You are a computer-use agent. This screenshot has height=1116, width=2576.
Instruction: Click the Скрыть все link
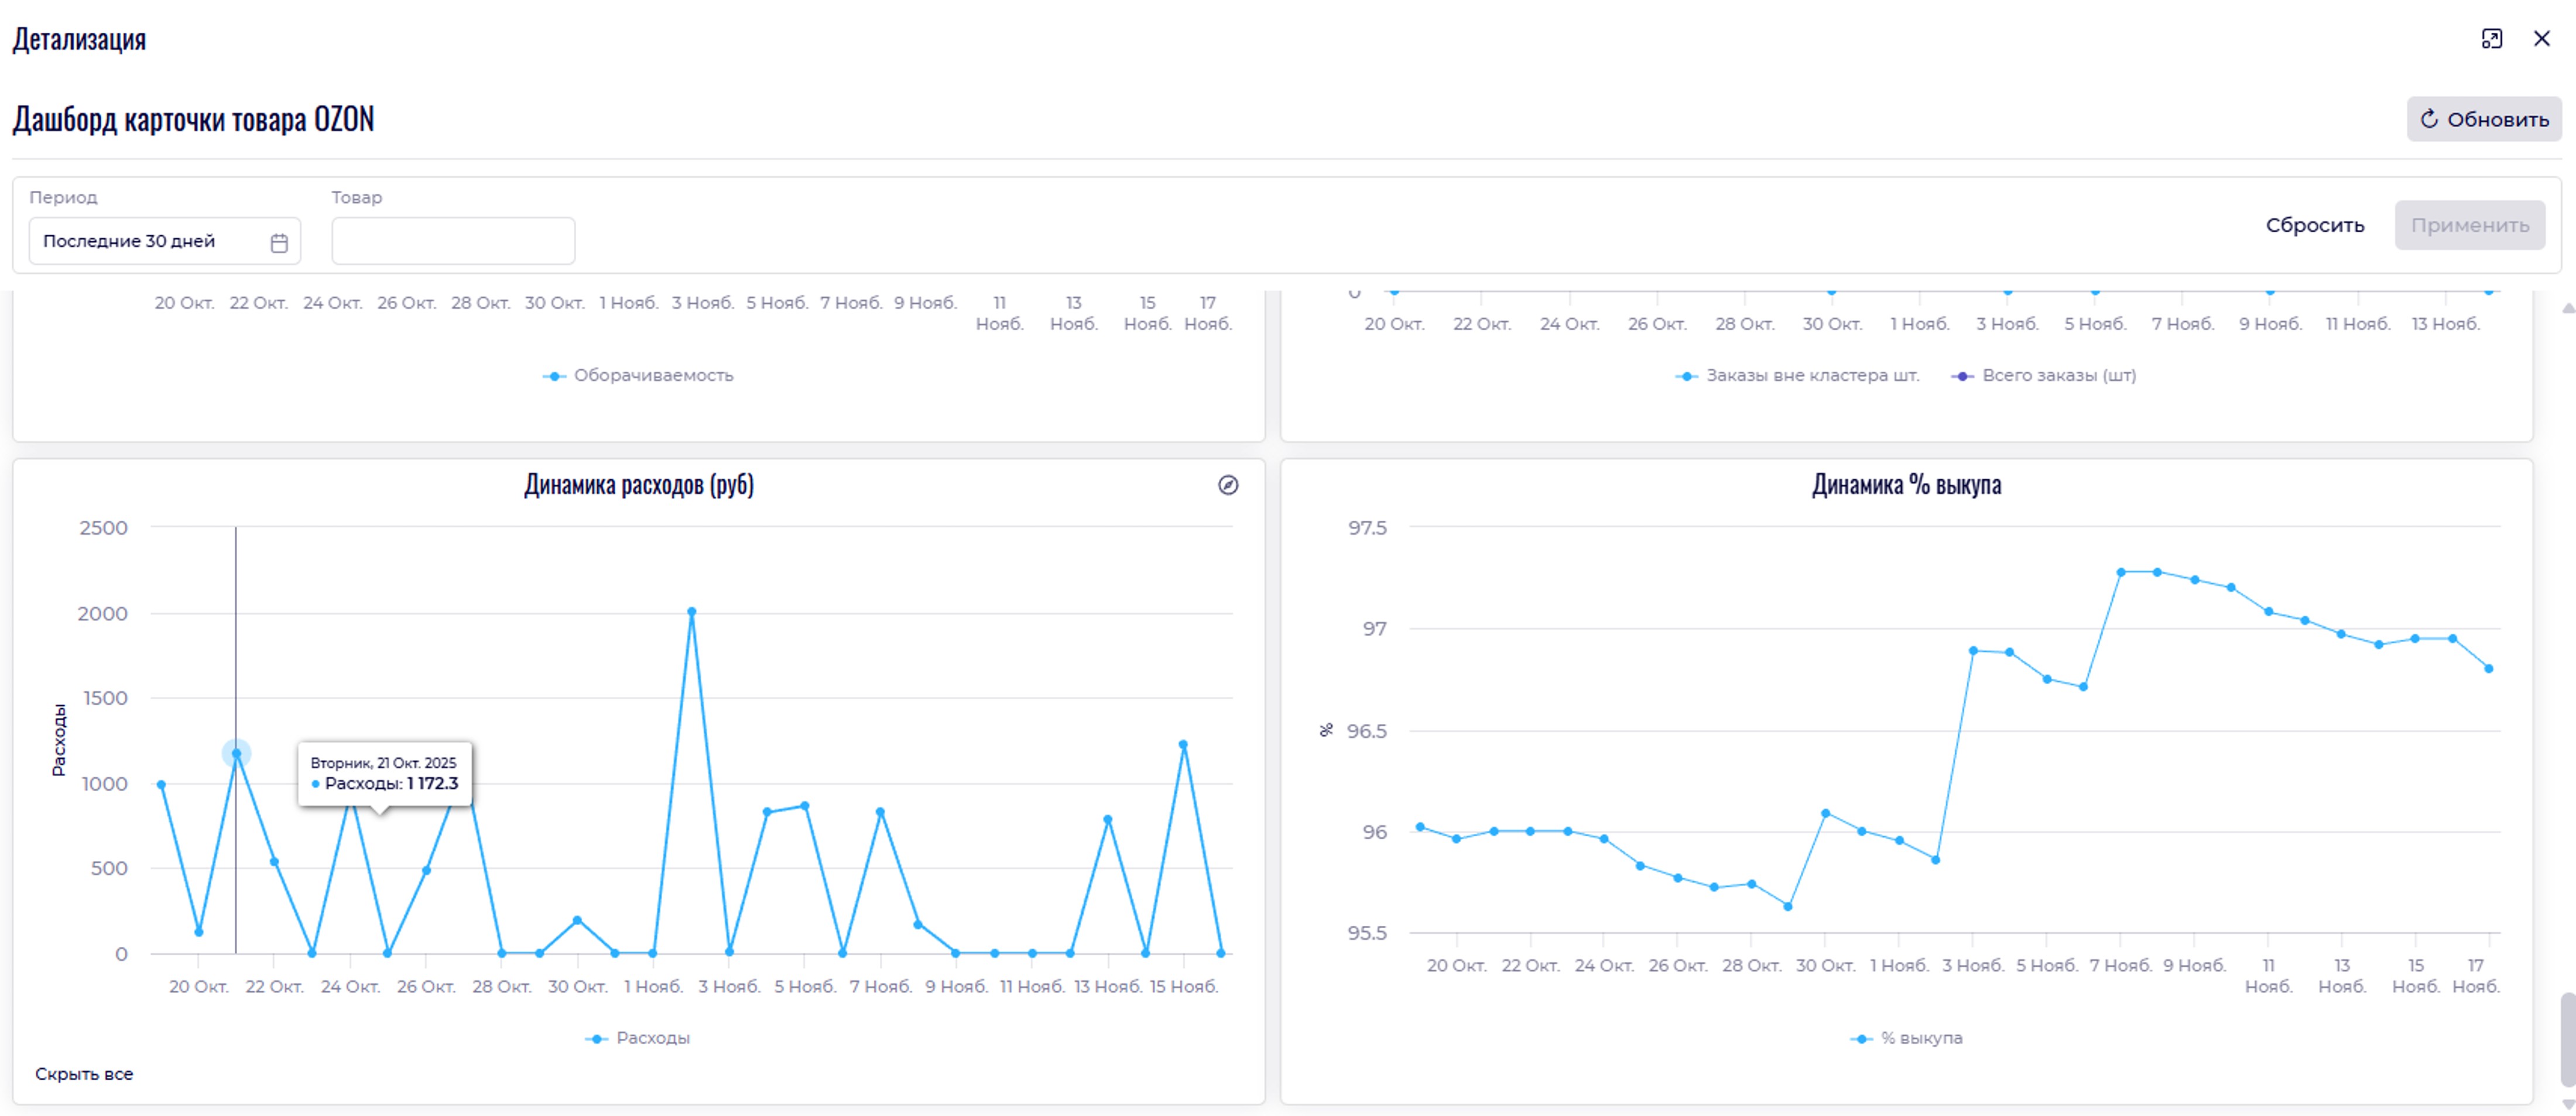tap(84, 1074)
